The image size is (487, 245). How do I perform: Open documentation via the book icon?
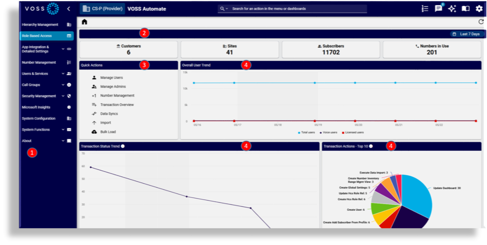click(x=466, y=9)
